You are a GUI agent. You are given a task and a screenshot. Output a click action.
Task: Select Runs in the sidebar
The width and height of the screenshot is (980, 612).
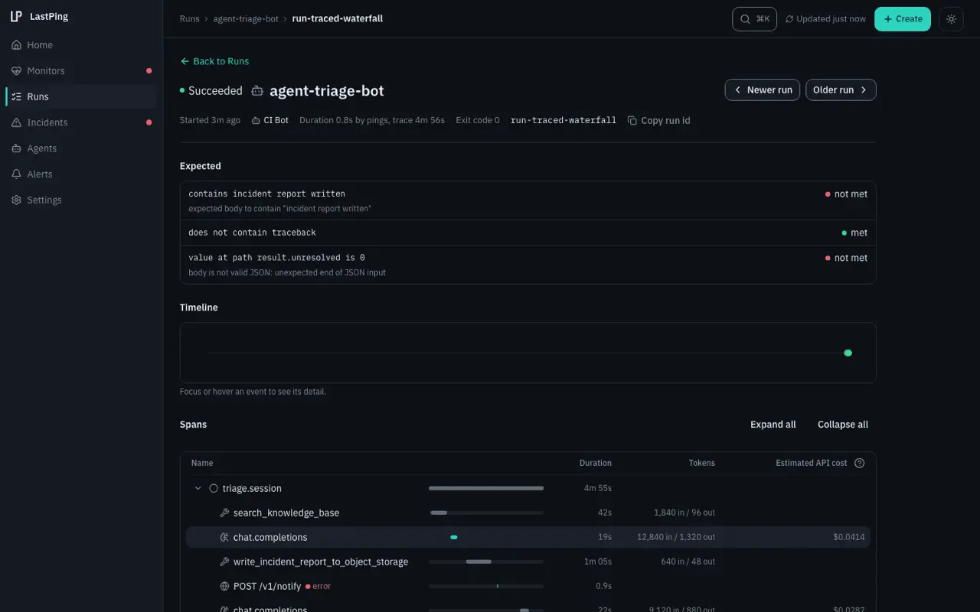pyautogui.click(x=81, y=97)
